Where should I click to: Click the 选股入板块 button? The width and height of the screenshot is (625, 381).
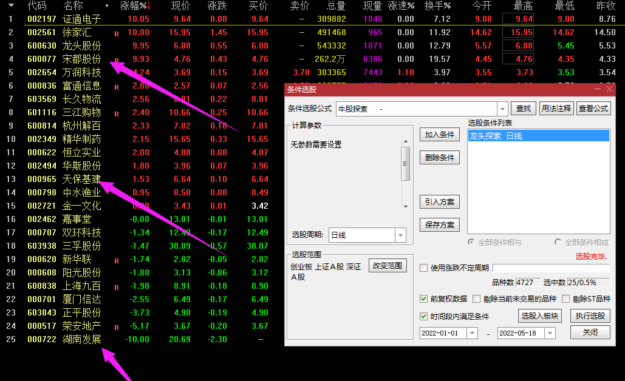(x=540, y=315)
